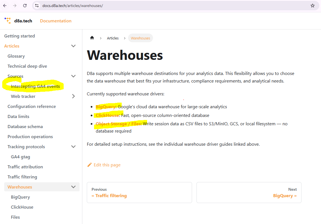The width and height of the screenshot is (321, 224).
Task: Open the Documentation navigation item
Action: [56, 21]
